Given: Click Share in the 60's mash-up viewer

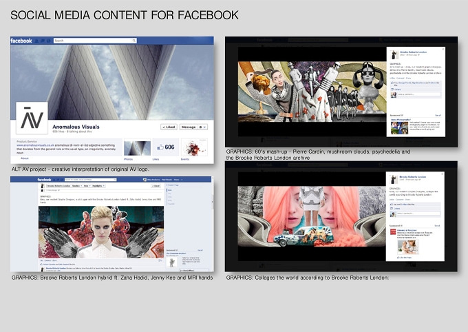Looking at the screenshot, I should click(x=408, y=78).
